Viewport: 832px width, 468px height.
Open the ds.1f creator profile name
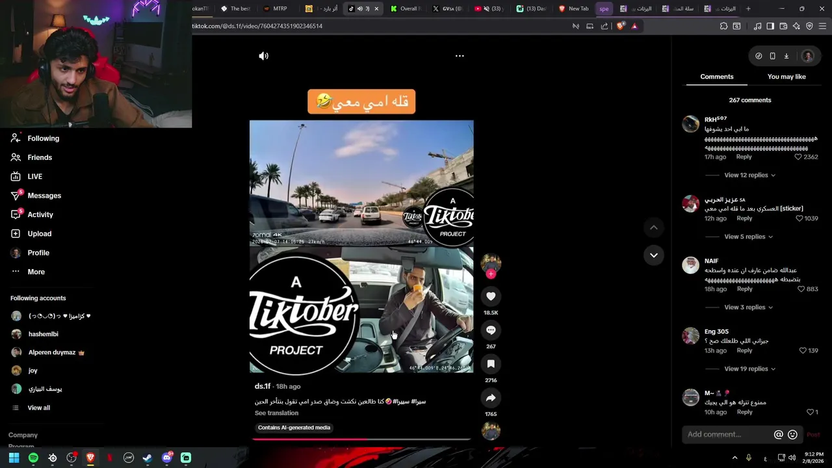(263, 386)
